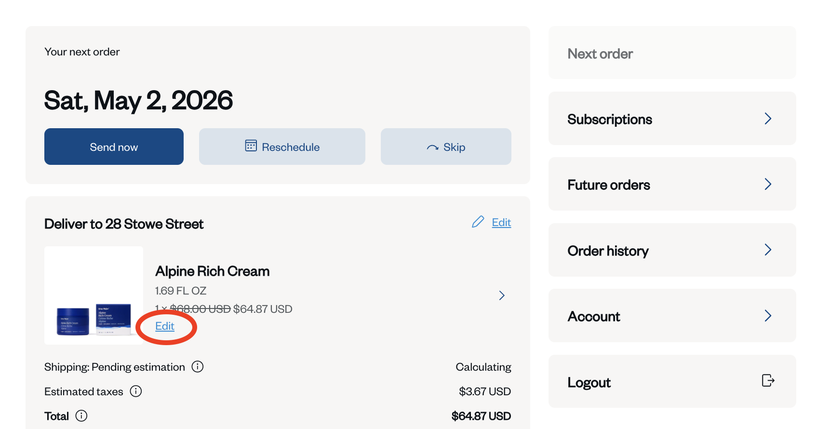Open the Future orders chevron arrow

(x=768, y=184)
